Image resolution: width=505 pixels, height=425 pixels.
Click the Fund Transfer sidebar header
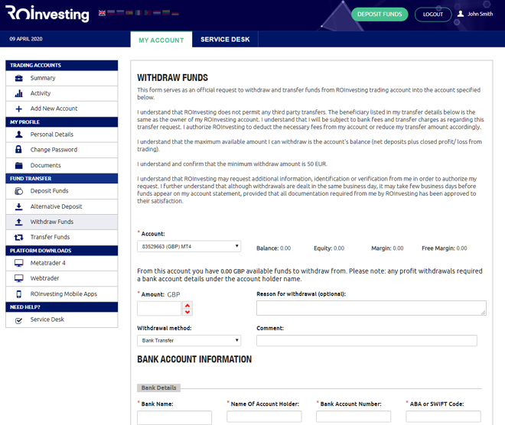(61, 179)
